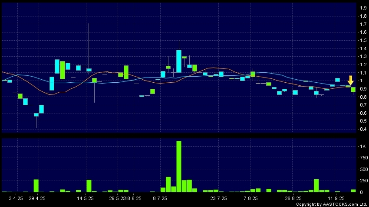Select the 8-7-25 date label
369x207 pixels.
click(x=160, y=198)
